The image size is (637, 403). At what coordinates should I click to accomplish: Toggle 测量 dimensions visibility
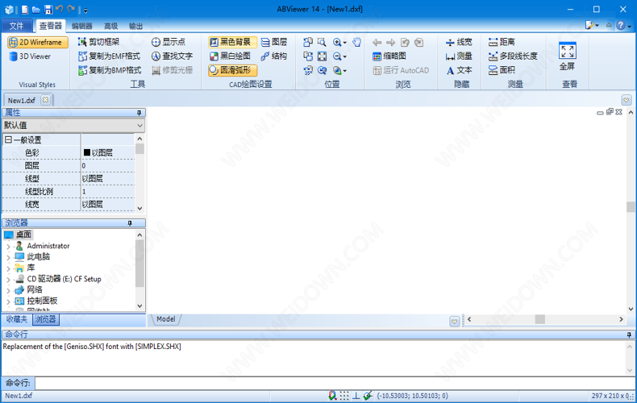click(x=459, y=56)
